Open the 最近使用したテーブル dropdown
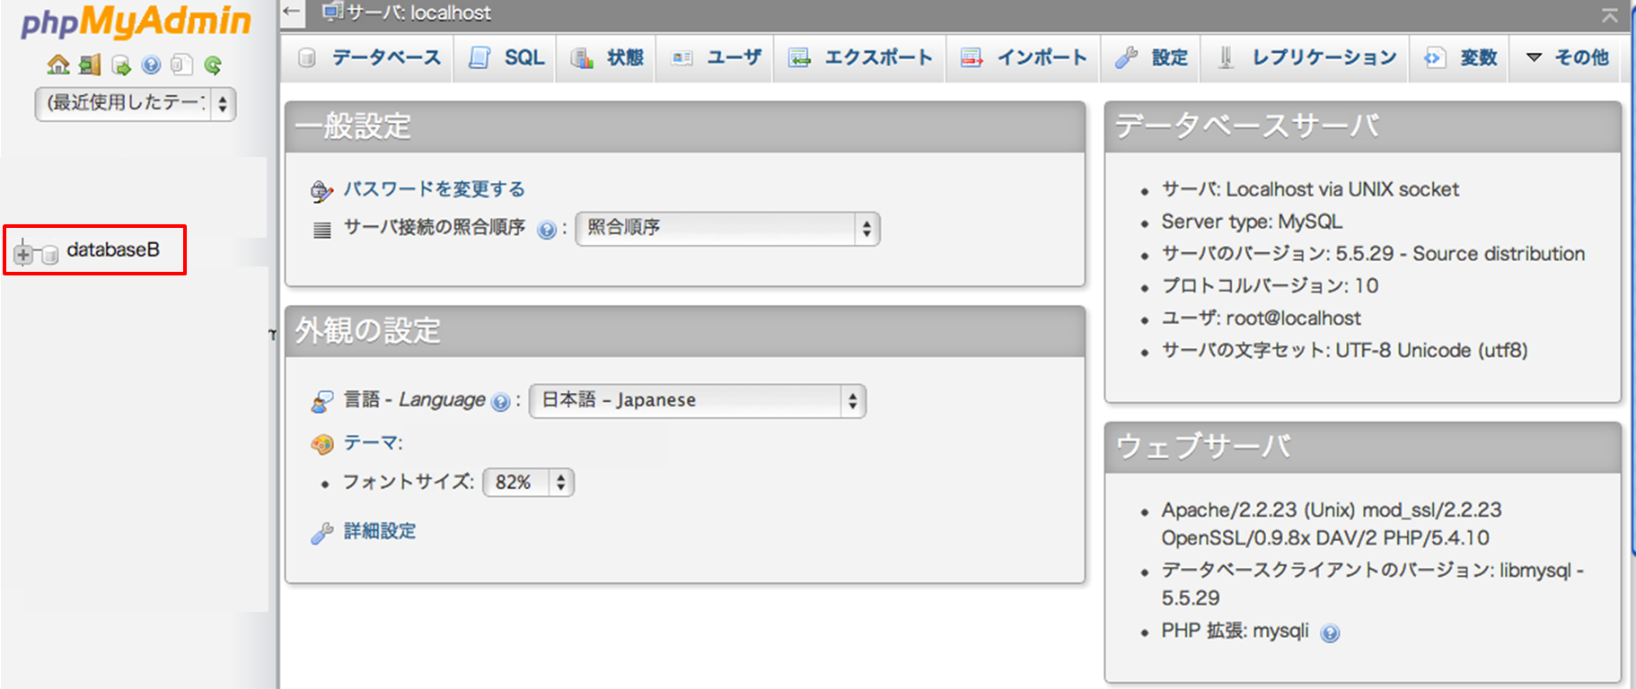The image size is (1636, 689). click(136, 104)
